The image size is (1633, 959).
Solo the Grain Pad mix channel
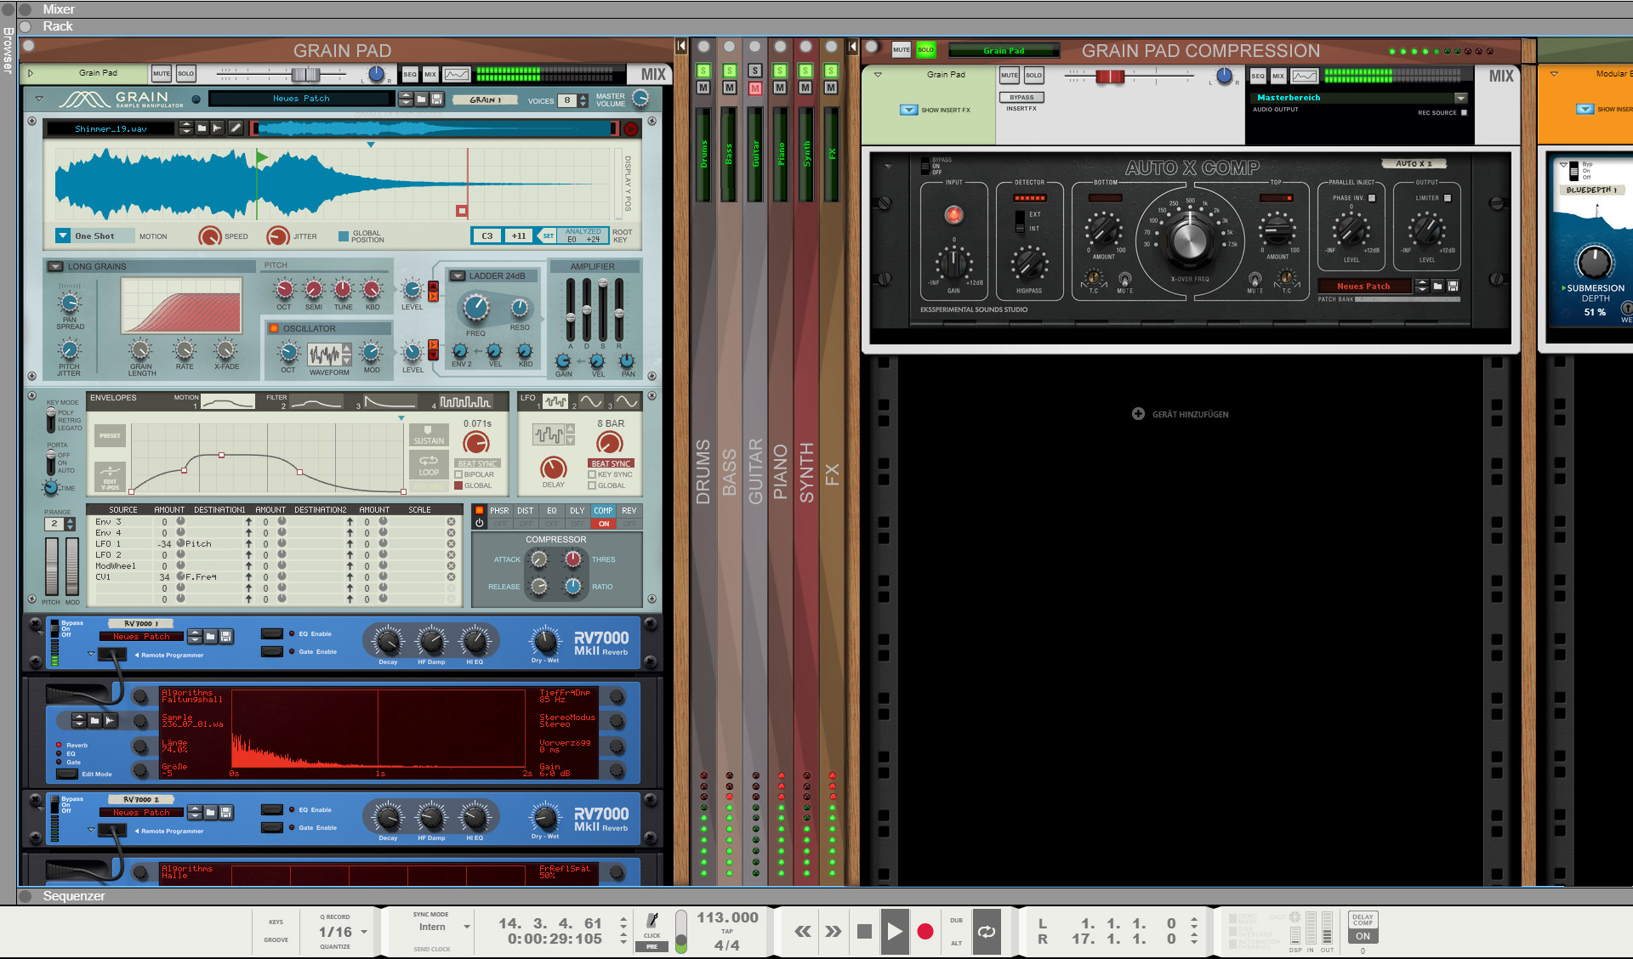point(185,74)
